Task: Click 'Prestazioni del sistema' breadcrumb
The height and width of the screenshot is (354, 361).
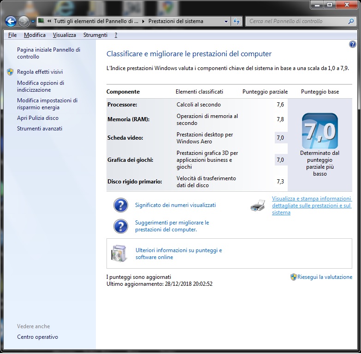Action: pos(176,21)
